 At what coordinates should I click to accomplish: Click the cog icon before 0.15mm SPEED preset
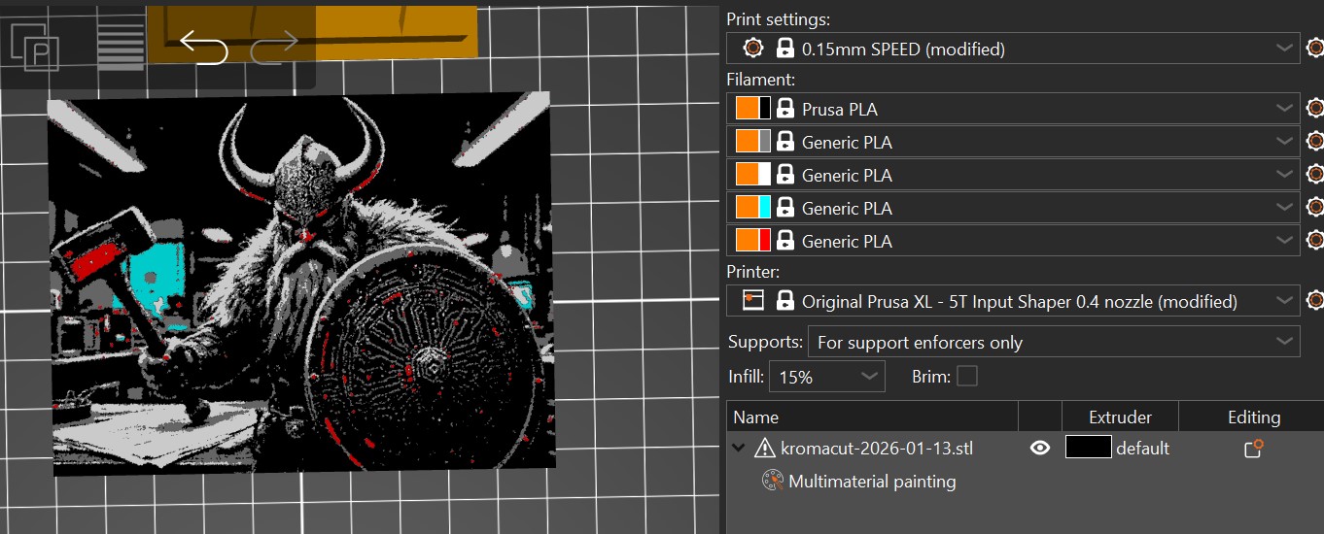[x=752, y=49]
